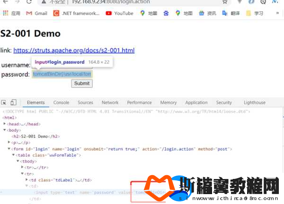284x204 pixels.
Task: Switch to the Lighthouse tab
Action: (x=255, y=102)
